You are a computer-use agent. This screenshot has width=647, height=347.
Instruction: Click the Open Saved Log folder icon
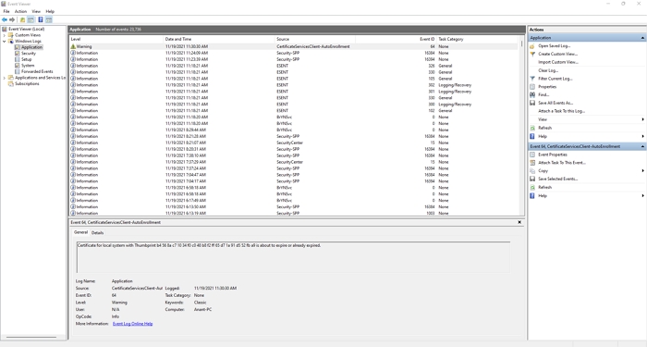[532, 46]
